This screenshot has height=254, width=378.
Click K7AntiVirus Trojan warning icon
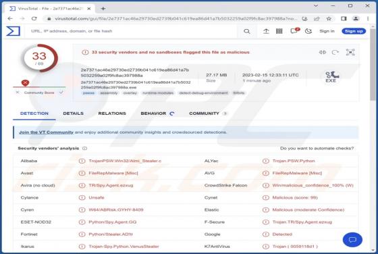[x=266, y=247]
